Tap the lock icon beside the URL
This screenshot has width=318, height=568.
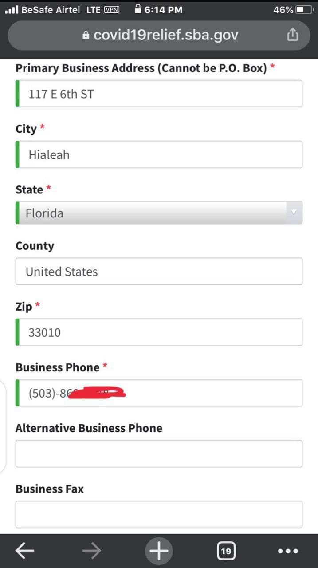86,35
